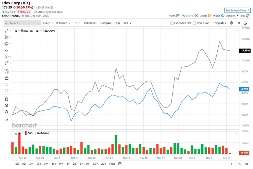Open the Notes link
The width and height of the screenshot is (253, 169).
pyautogui.click(x=172, y=16)
